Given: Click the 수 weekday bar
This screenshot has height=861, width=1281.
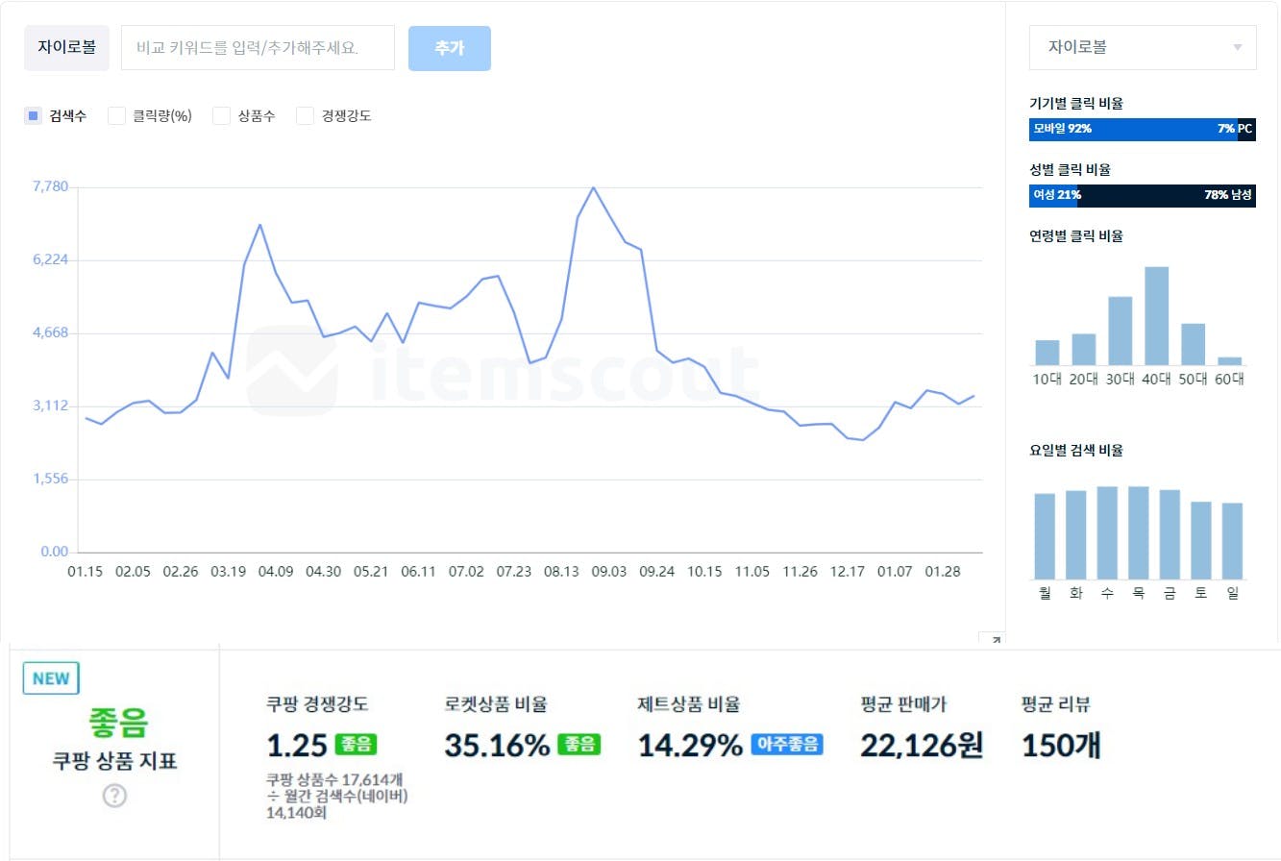Looking at the screenshot, I should (x=1107, y=533).
